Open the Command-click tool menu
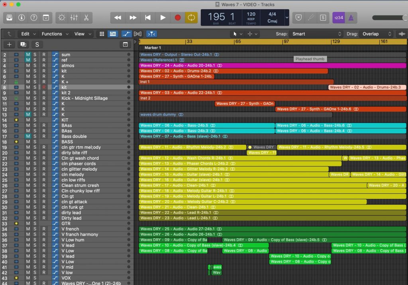Viewport: 408px width, 285px height. pyautogui.click(x=252, y=34)
